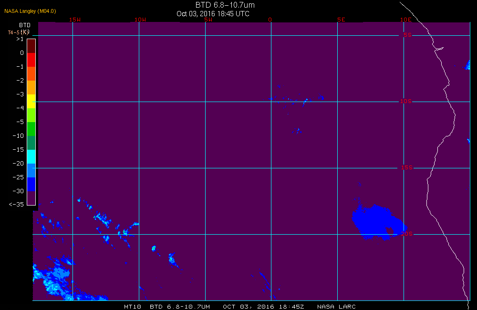Click the 'OCT 03, 2016 18:45Z' footer text
Viewport: 477px width, 310px height.
point(263,307)
